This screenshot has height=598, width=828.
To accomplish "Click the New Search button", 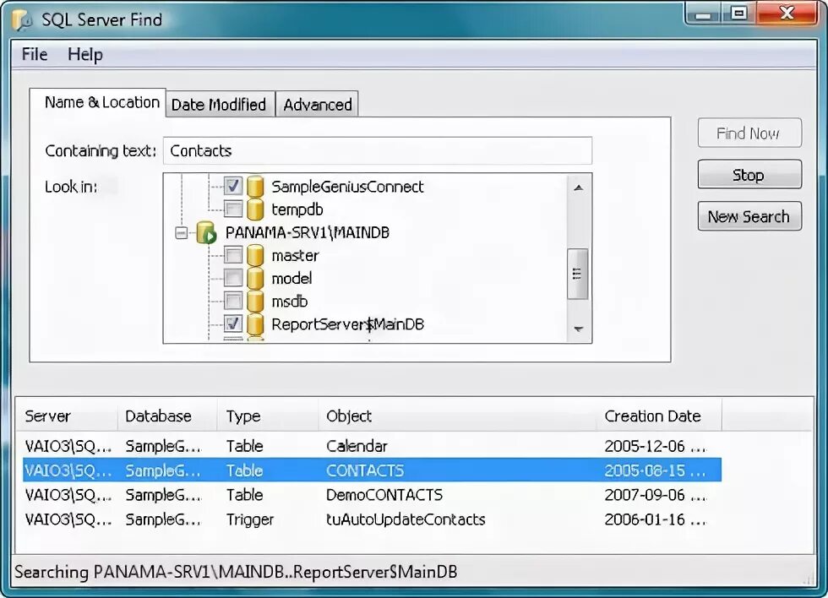I will pyautogui.click(x=749, y=216).
